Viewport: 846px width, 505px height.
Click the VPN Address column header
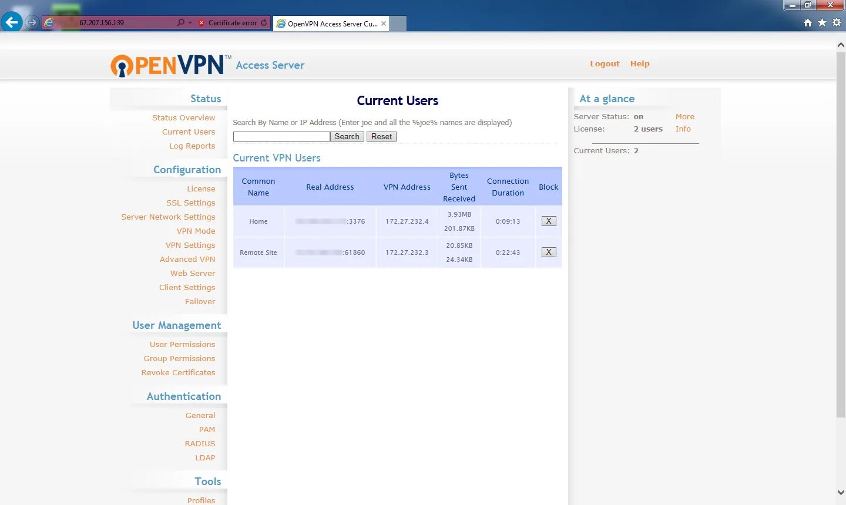407,187
